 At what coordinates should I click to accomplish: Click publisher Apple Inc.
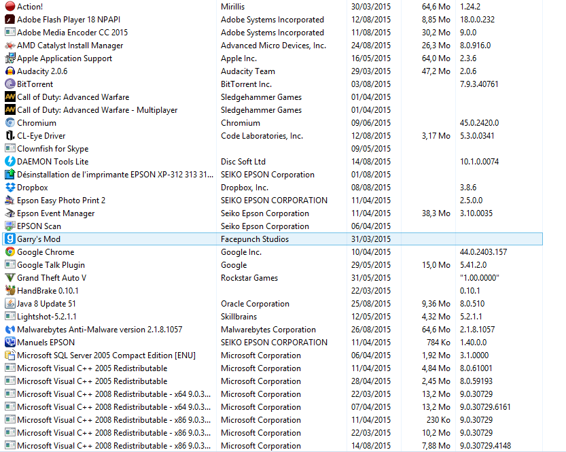[x=239, y=58]
